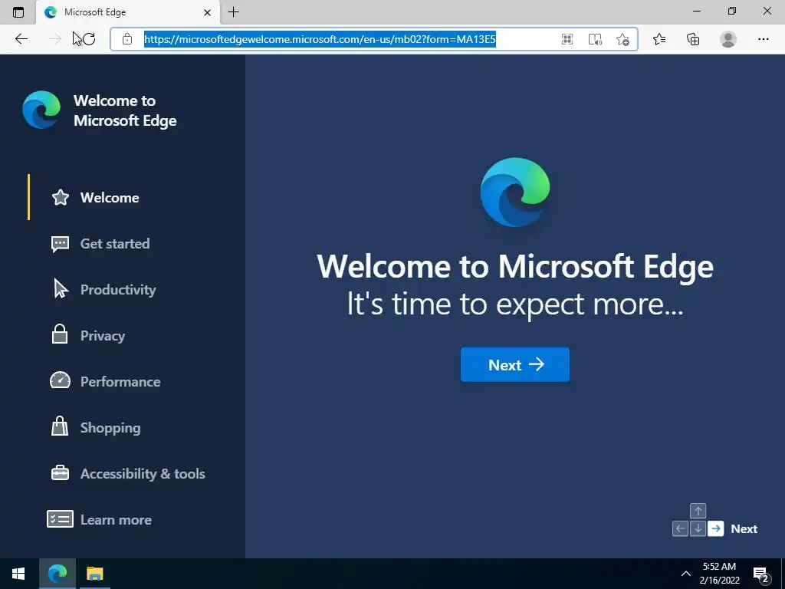Screen dimensions: 785x589
Task: Open the QR code / apps icon in address bar
Action: (567, 39)
